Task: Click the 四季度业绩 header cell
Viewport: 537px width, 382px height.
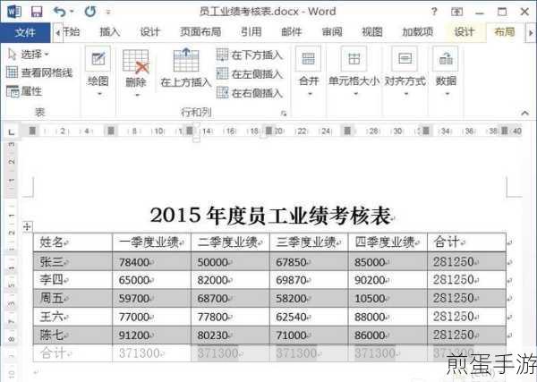Action: coord(388,242)
